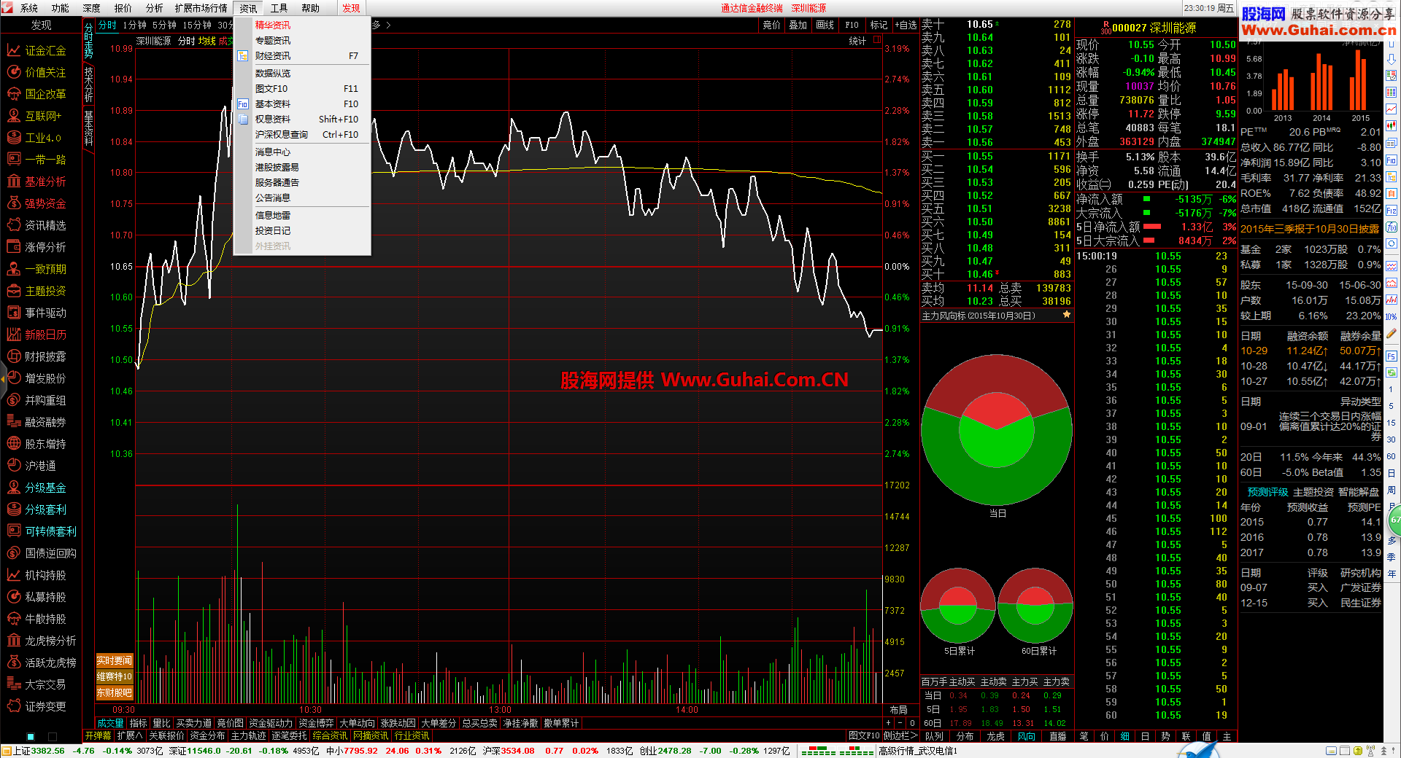Screen dimensions: 1401x758
Task: Click the F5 icon in the right toolbar
Action: pos(1392,356)
